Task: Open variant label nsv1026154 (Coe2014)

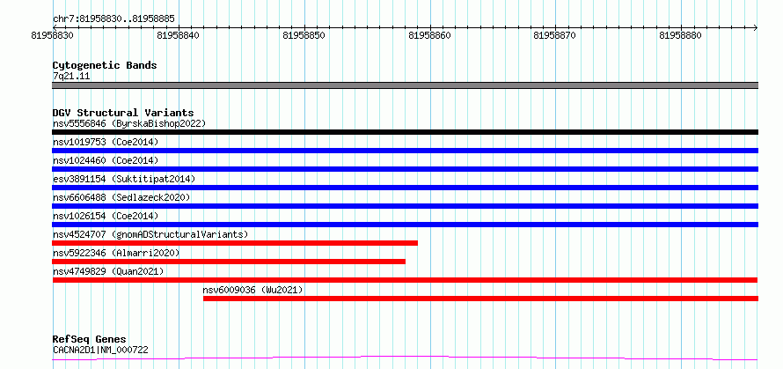Action: click(106, 216)
